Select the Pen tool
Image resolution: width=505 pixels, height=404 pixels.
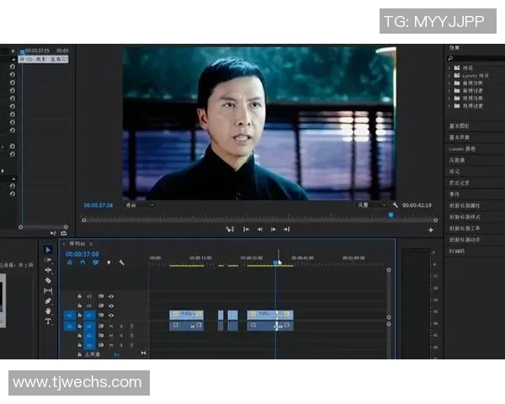(48, 301)
